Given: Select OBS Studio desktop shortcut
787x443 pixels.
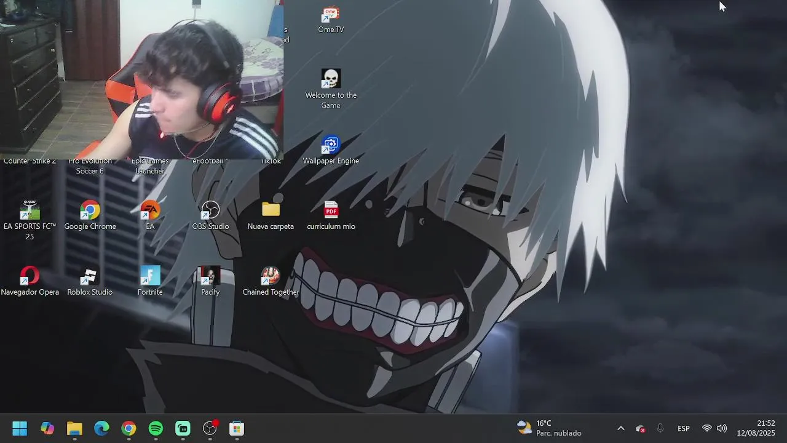Looking at the screenshot, I should tap(210, 216).
